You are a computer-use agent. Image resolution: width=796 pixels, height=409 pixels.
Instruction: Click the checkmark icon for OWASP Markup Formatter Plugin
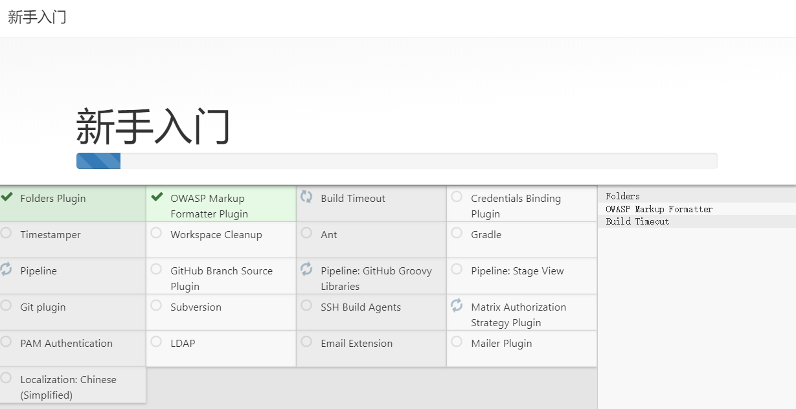click(157, 197)
